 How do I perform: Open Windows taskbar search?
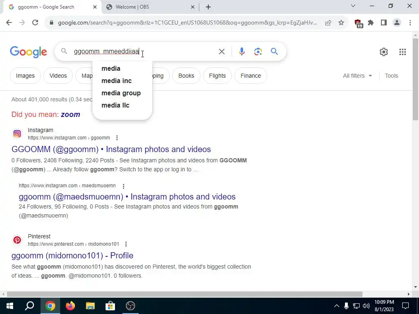tap(29, 306)
